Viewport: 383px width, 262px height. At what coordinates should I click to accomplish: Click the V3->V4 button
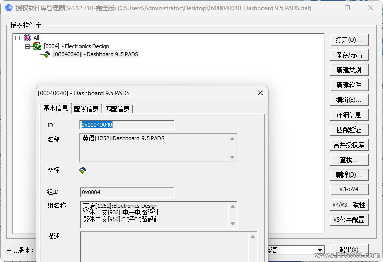coord(349,190)
